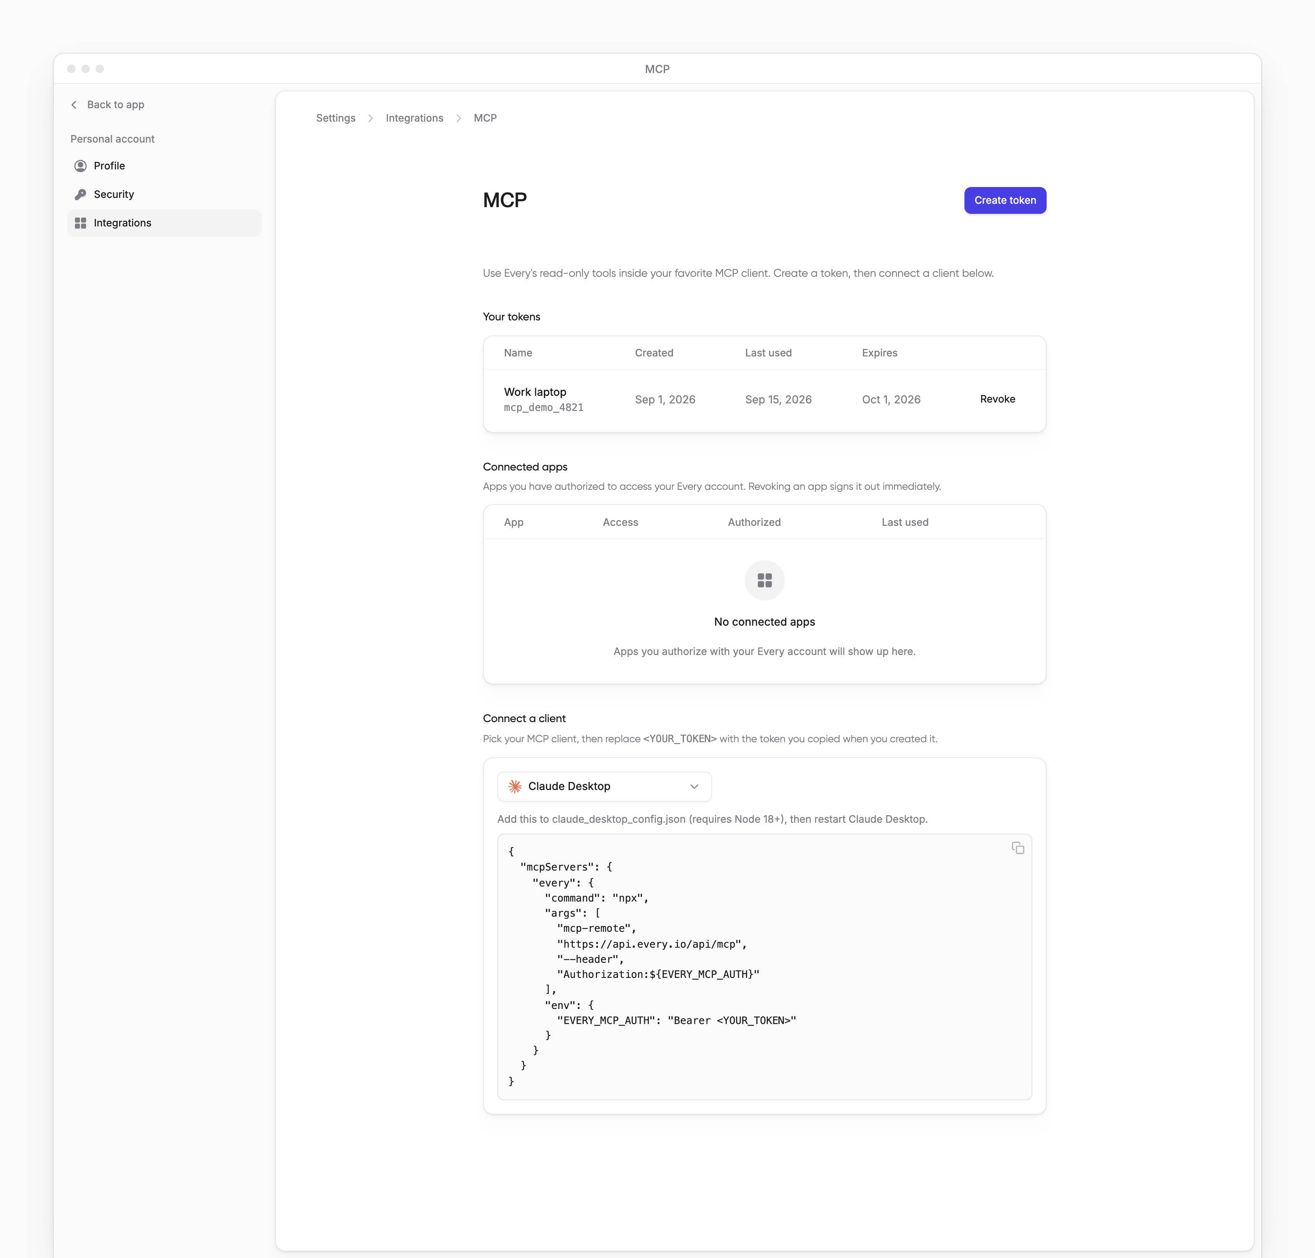Click the MCP breadcrumb item
The height and width of the screenshot is (1258, 1315).
(485, 118)
